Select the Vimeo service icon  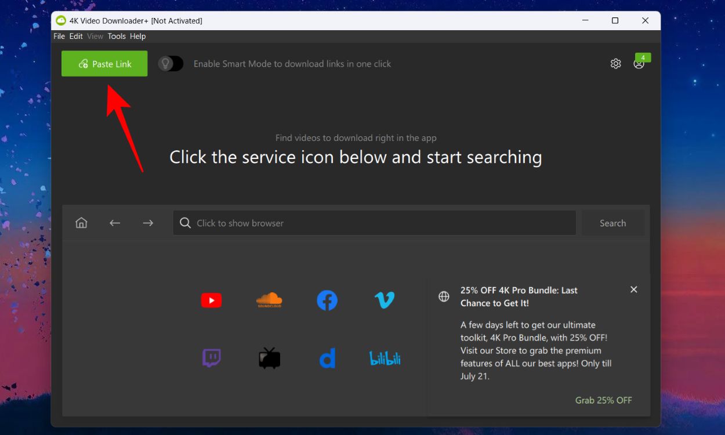click(385, 300)
